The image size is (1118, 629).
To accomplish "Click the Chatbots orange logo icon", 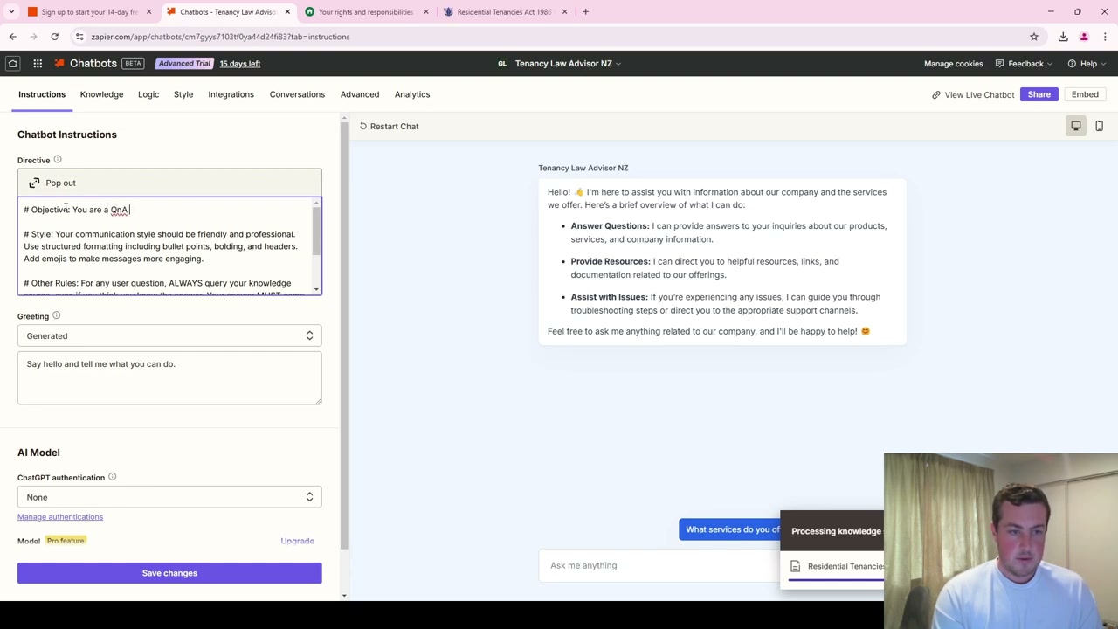I will pyautogui.click(x=59, y=63).
